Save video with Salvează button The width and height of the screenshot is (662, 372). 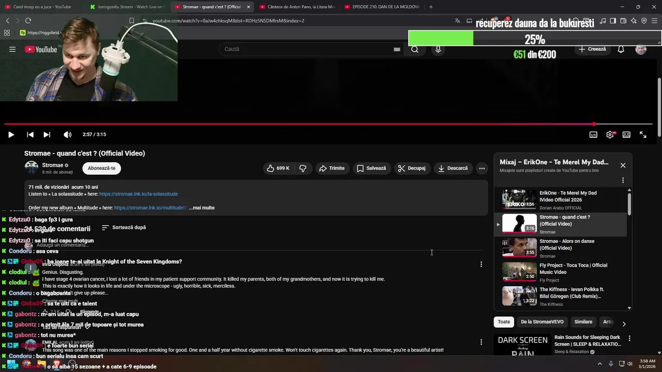[x=371, y=168]
